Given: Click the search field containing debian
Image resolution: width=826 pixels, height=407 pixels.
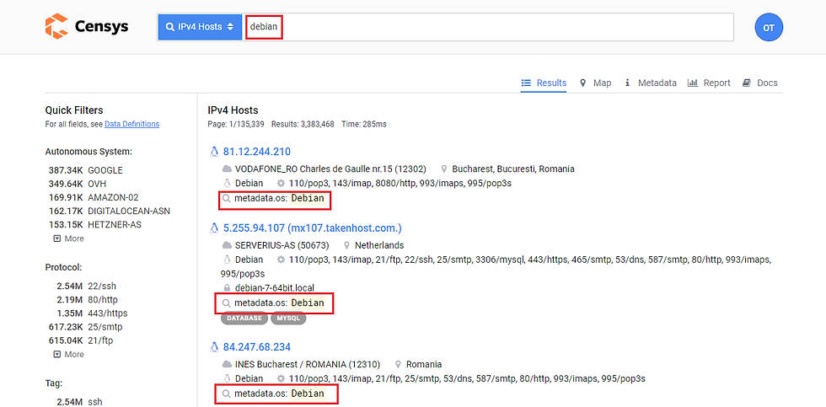Looking at the screenshot, I should click(x=488, y=27).
